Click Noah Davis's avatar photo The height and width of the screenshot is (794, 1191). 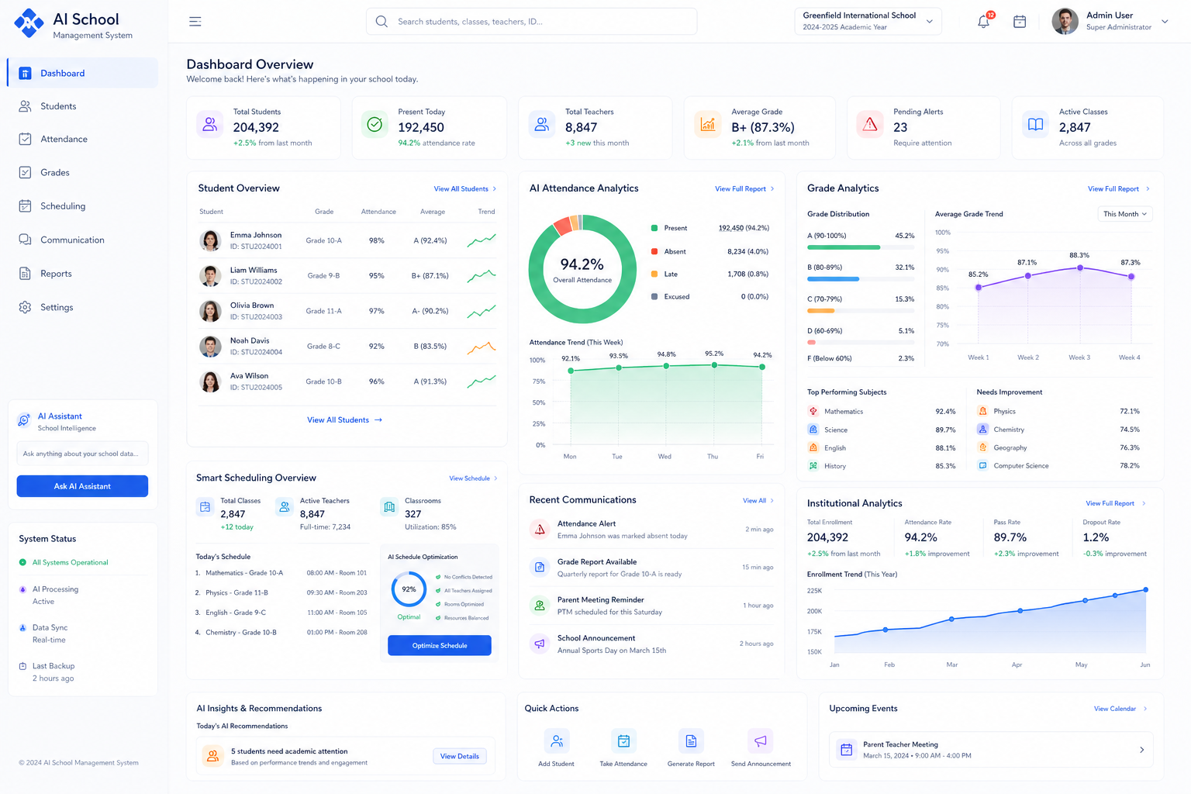click(210, 347)
